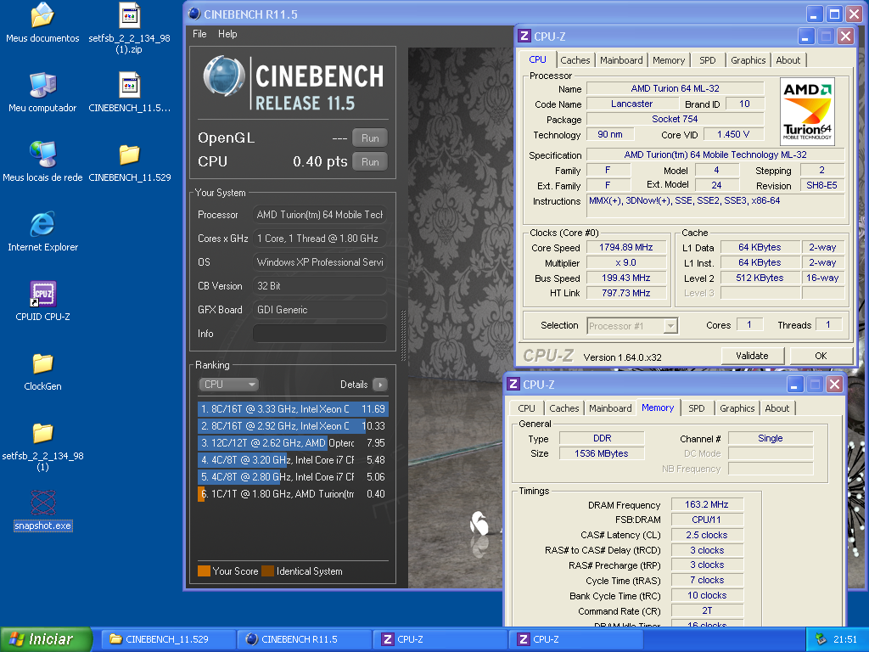Open About tab in top CPU-Z
Viewport: 869px width, 652px height.
point(788,60)
